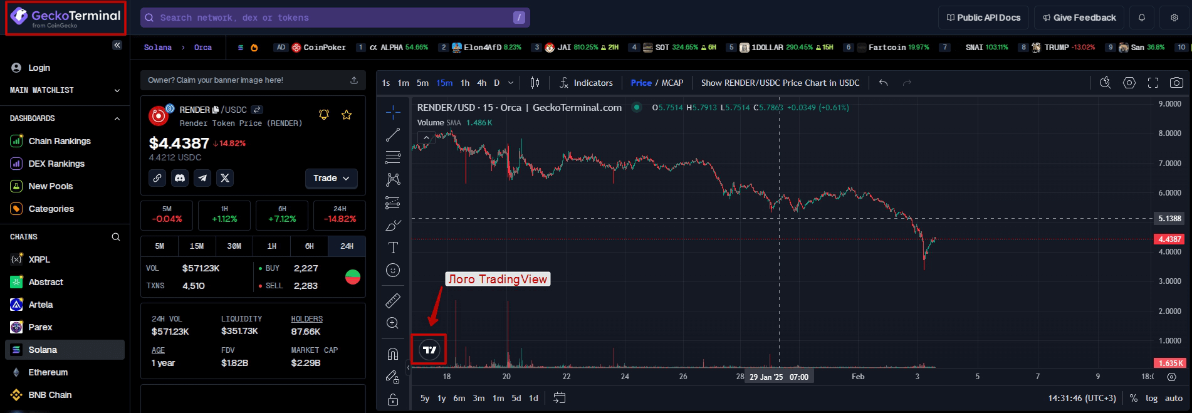This screenshot has width=1192, height=413.
Task: Open the quick search lightning icon
Action: point(1106,83)
